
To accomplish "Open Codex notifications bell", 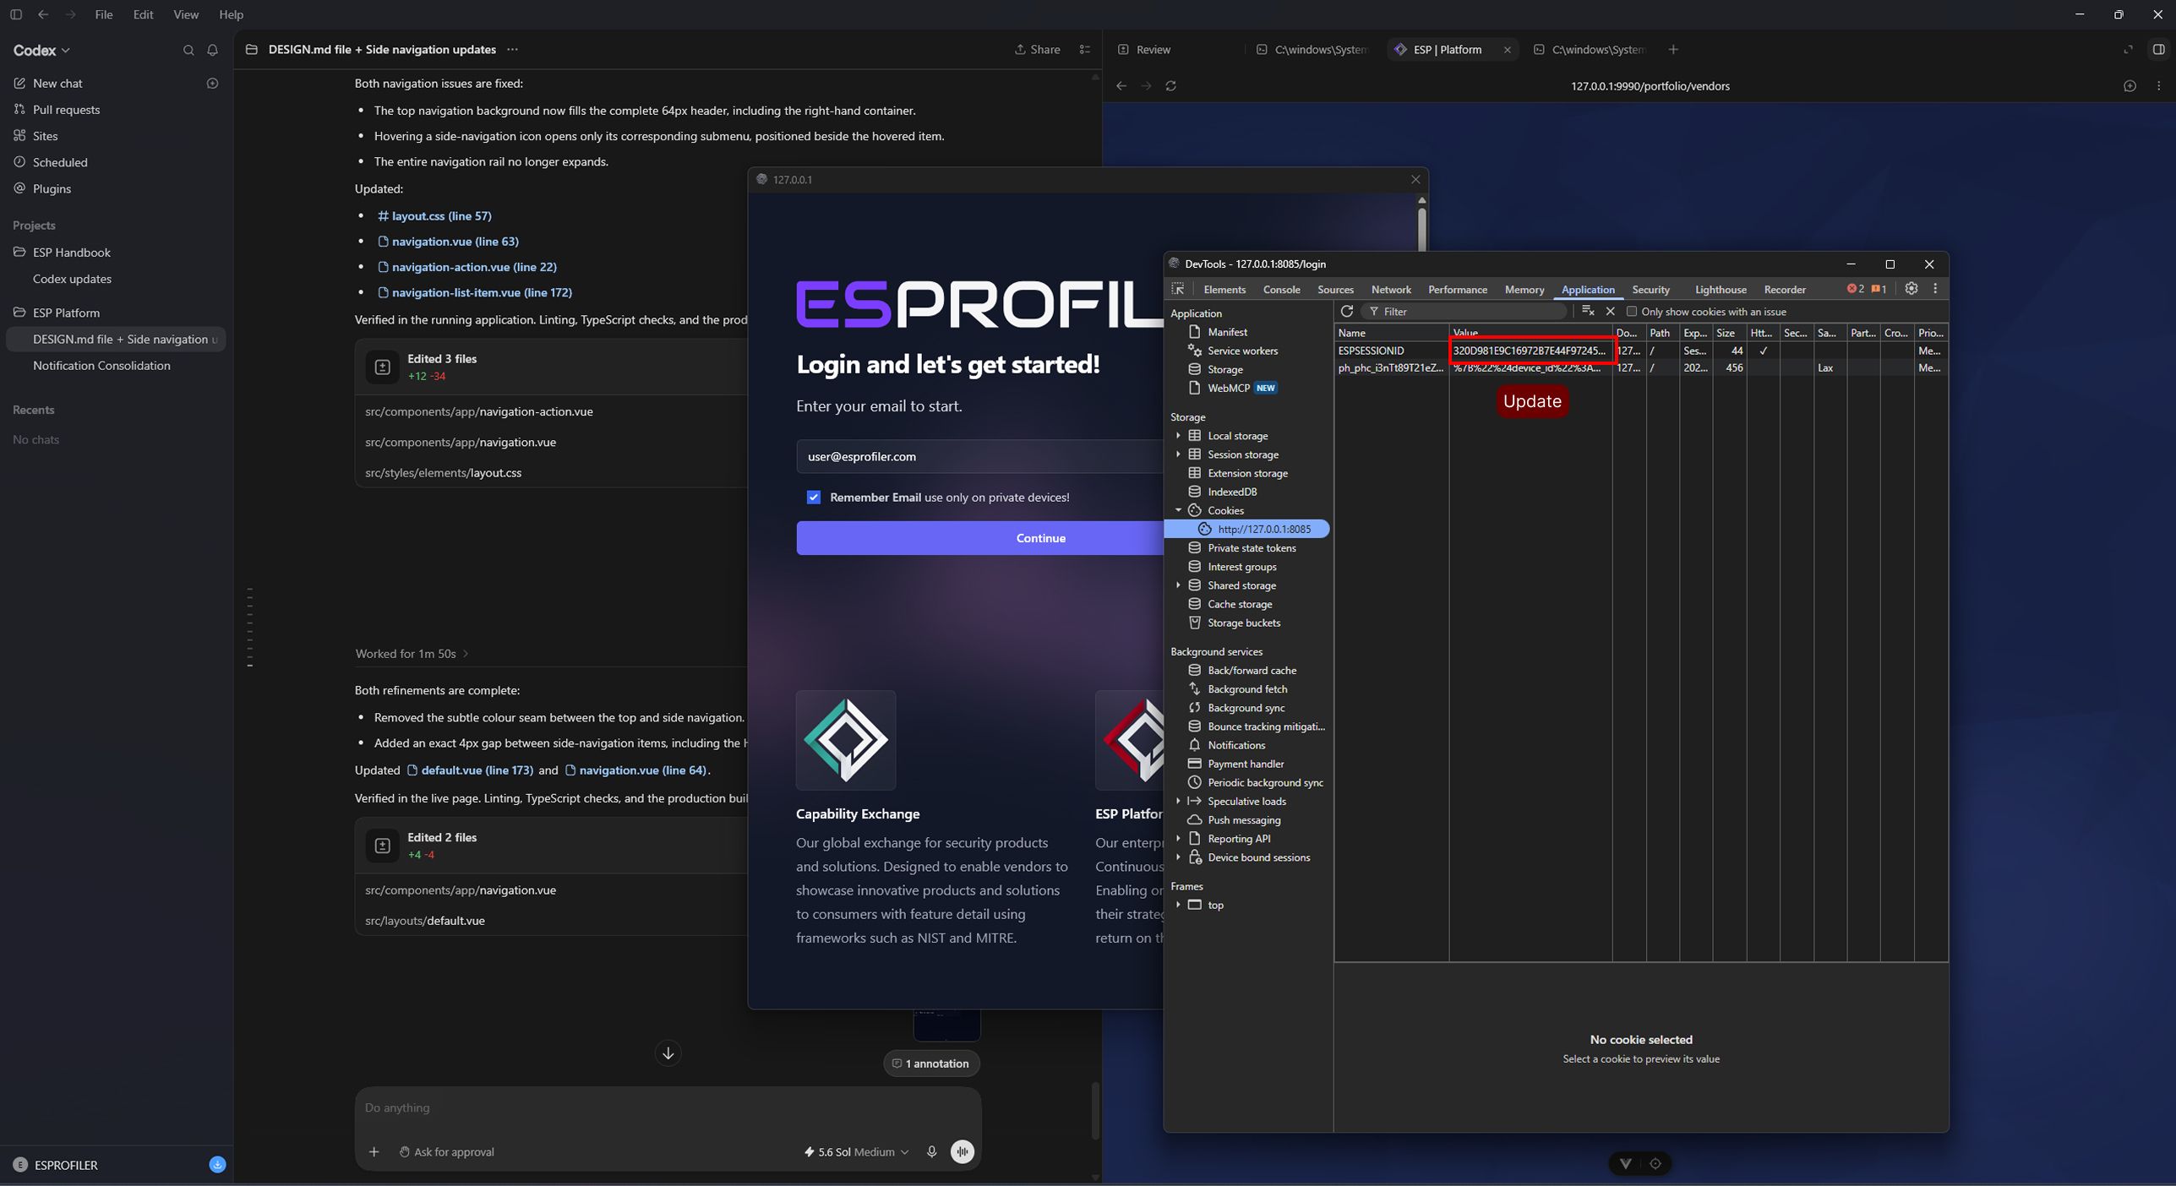I will tap(213, 51).
